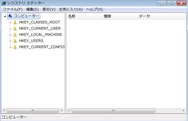
Task: Expand the HKEY_USERS key
Action: (10, 41)
